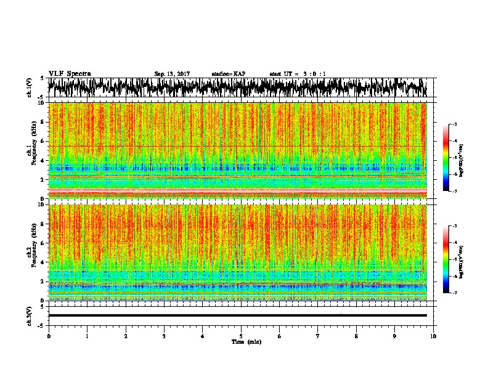Screen dimensions: 488x377
Task: Click the bright white band near 1 kHz in ch.1
Action: (237, 190)
